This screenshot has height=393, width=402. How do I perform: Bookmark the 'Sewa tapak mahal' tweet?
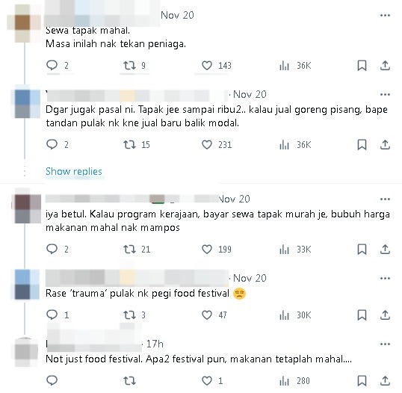point(362,66)
